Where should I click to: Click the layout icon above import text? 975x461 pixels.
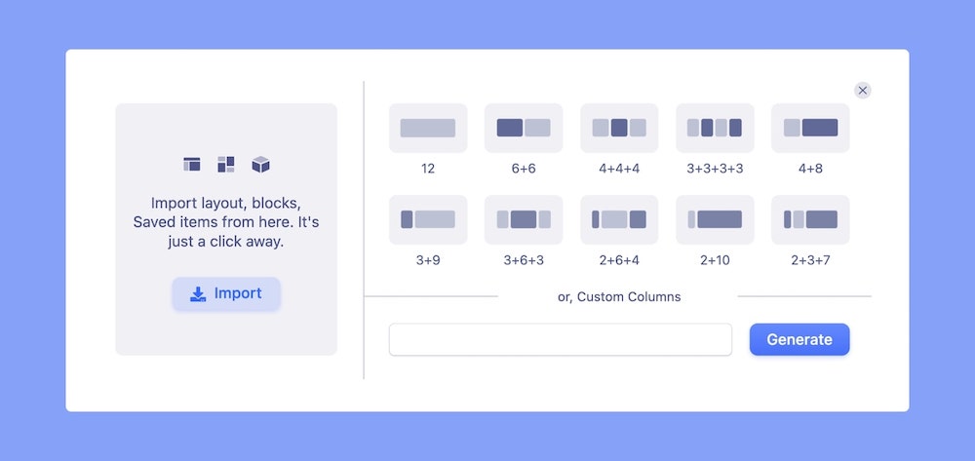[x=192, y=165]
